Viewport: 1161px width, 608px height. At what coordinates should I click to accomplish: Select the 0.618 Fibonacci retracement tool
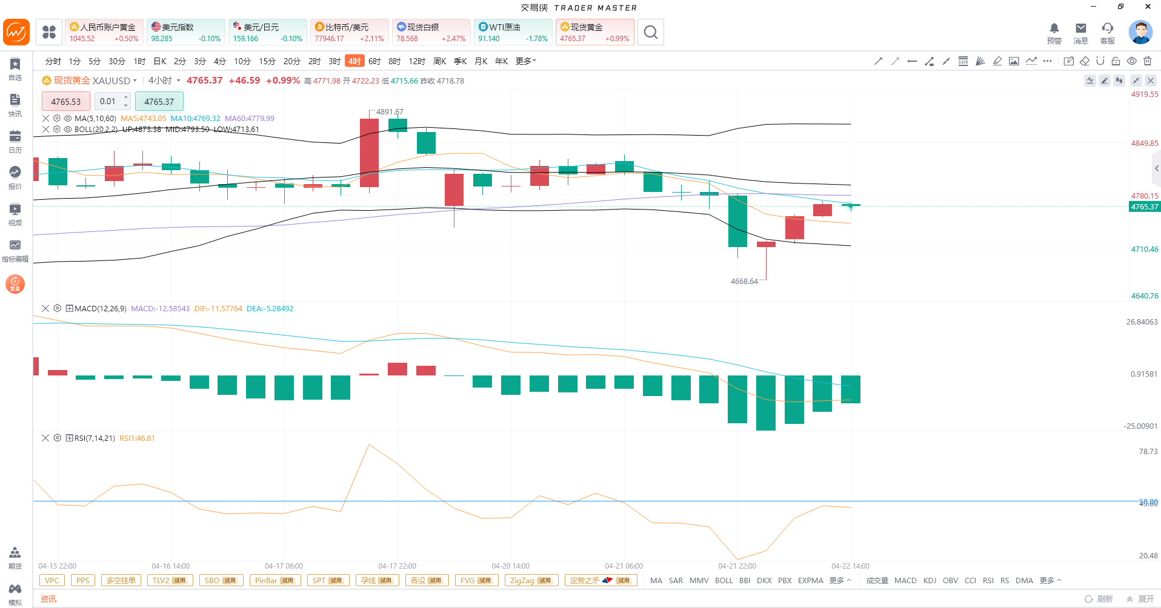(x=963, y=61)
